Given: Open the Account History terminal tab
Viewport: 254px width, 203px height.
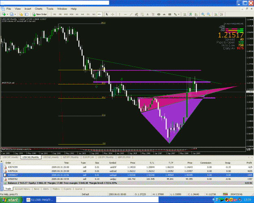Looking at the screenshot, I should [22, 189].
